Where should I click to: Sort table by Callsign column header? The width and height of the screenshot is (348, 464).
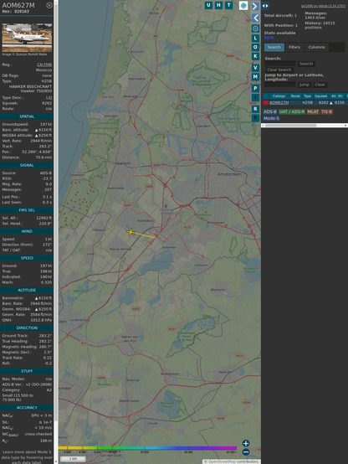pyautogui.click(x=279, y=95)
